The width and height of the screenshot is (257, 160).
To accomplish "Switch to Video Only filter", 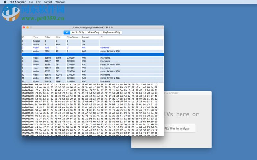I will 93,32.
